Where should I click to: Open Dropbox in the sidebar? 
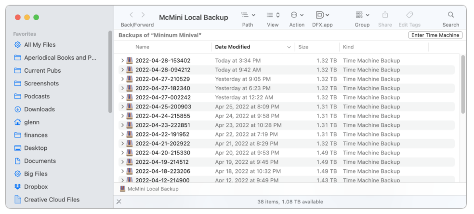click(x=36, y=187)
